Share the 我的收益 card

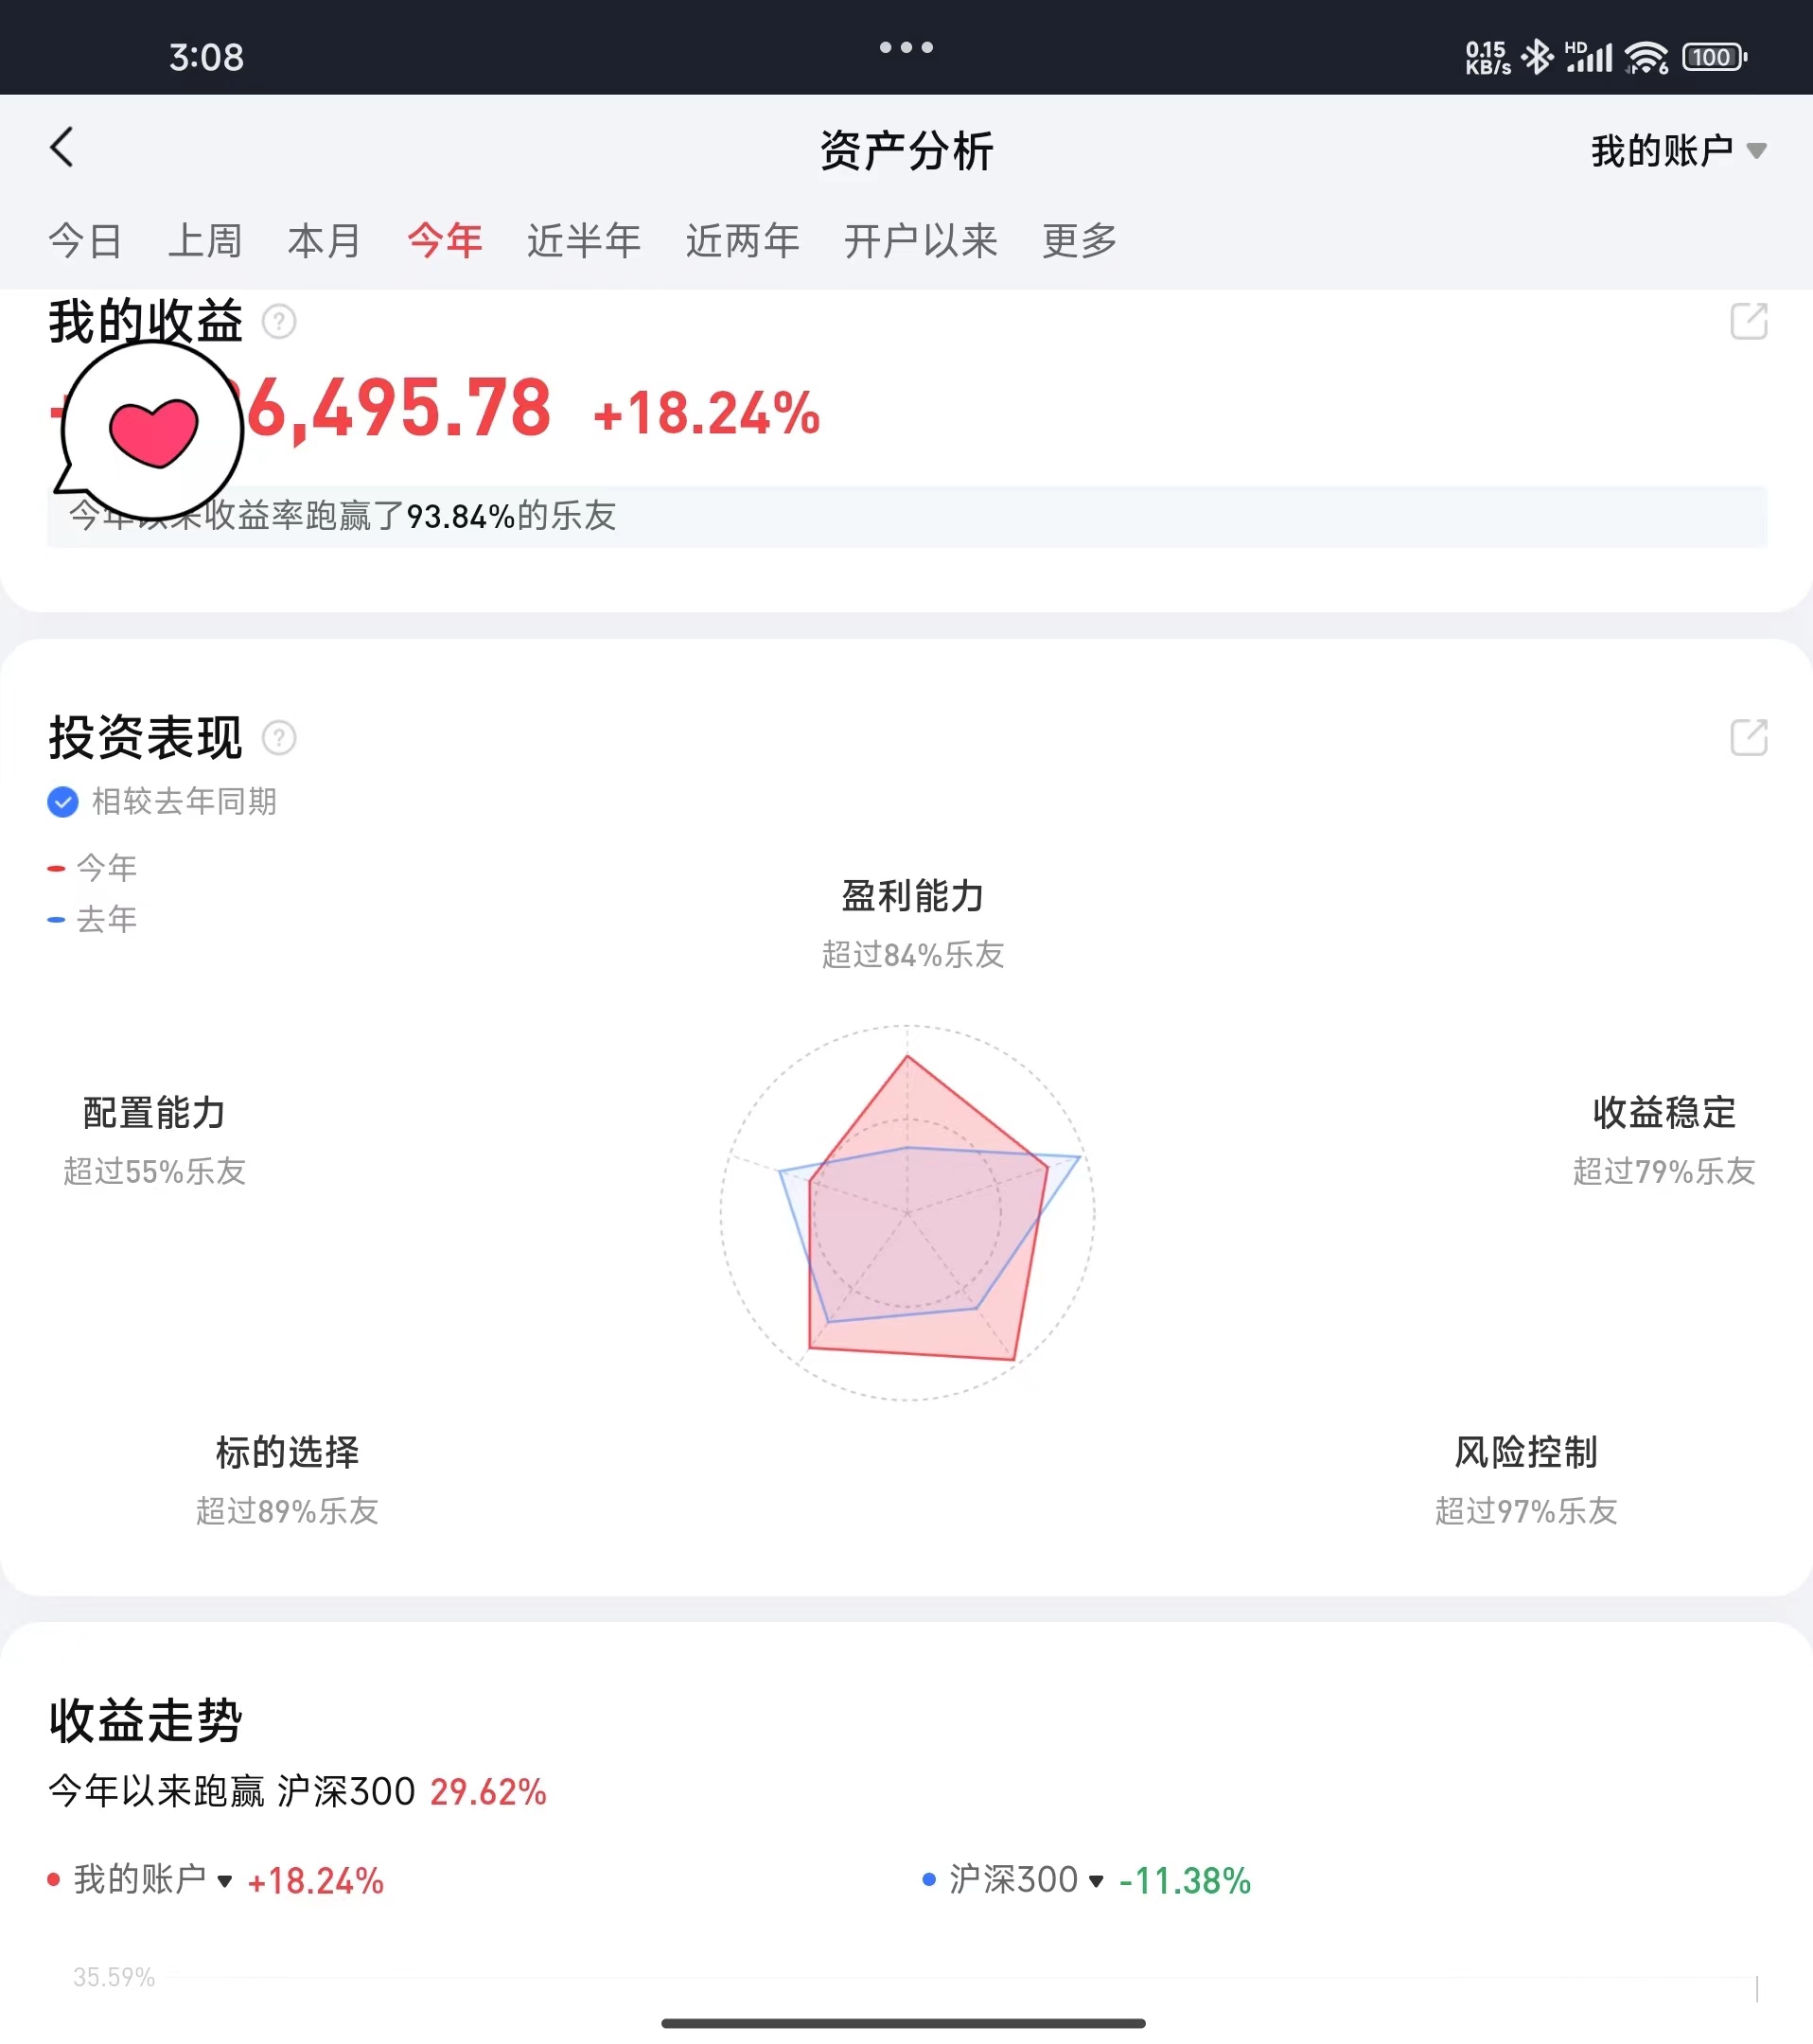(x=1748, y=322)
